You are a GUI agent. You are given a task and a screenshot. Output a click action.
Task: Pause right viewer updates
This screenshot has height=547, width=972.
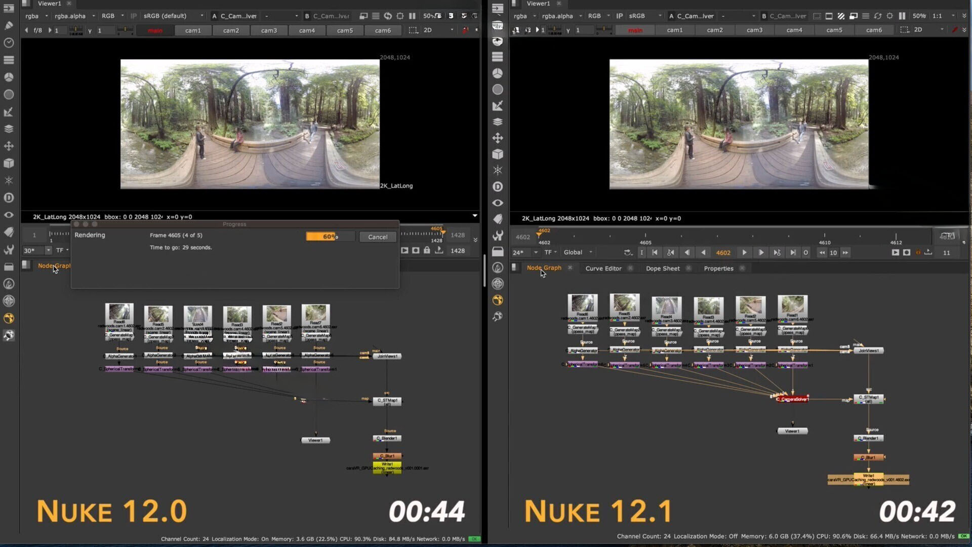tap(902, 16)
